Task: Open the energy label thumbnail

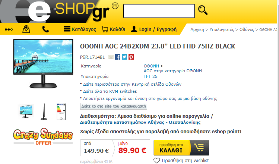Action: [x=61, y=112]
